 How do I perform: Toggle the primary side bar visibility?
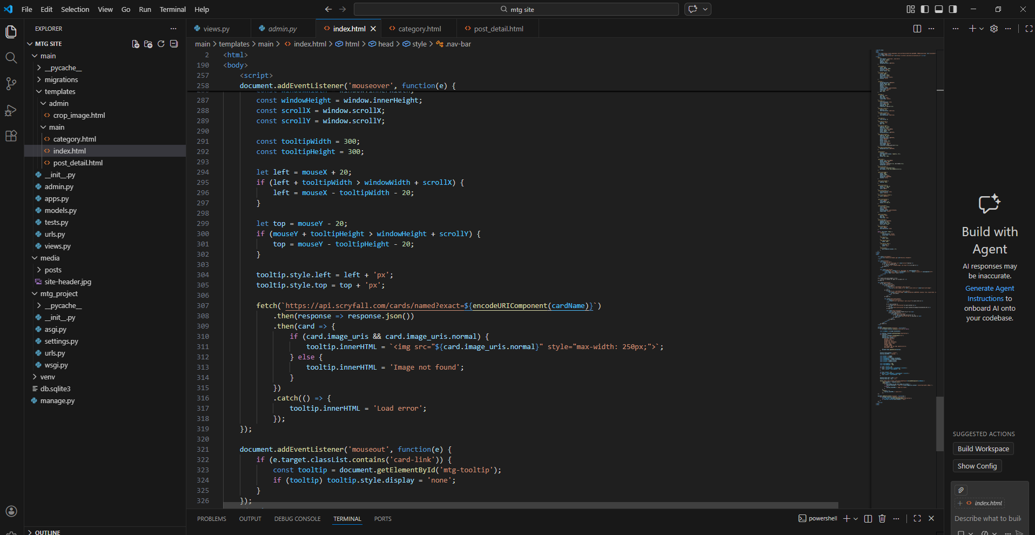click(x=925, y=9)
